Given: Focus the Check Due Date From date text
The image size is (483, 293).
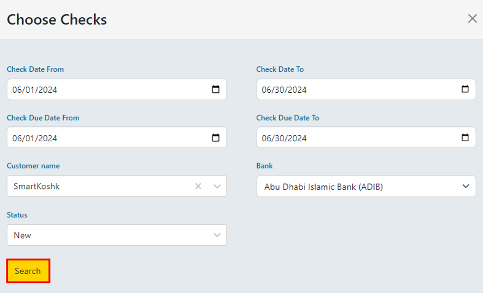Looking at the screenshot, I should point(35,138).
